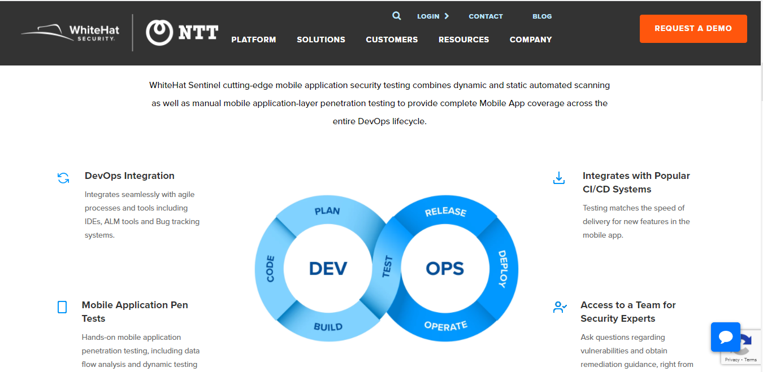Click the WhiteHat Sentinel intro paragraph
Screen dimensions: 763x372
(380, 103)
